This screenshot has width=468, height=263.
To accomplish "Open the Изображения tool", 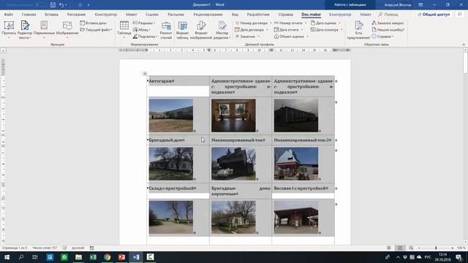I will [x=67, y=29].
